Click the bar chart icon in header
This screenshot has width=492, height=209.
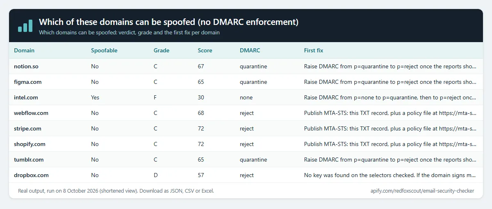click(25, 26)
